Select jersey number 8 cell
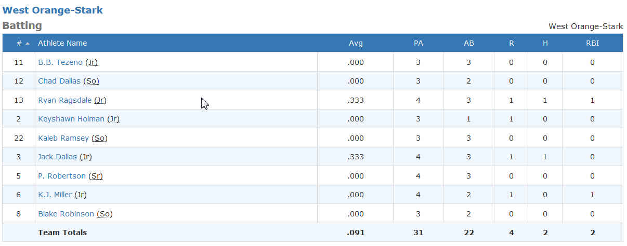The image size is (627, 246). (19, 214)
